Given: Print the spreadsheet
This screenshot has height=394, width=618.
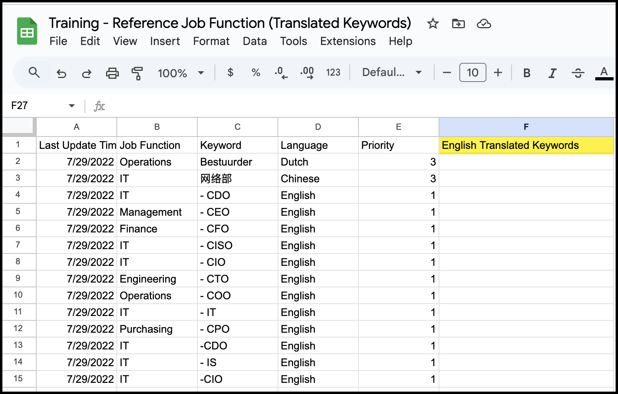Looking at the screenshot, I should click(x=112, y=73).
